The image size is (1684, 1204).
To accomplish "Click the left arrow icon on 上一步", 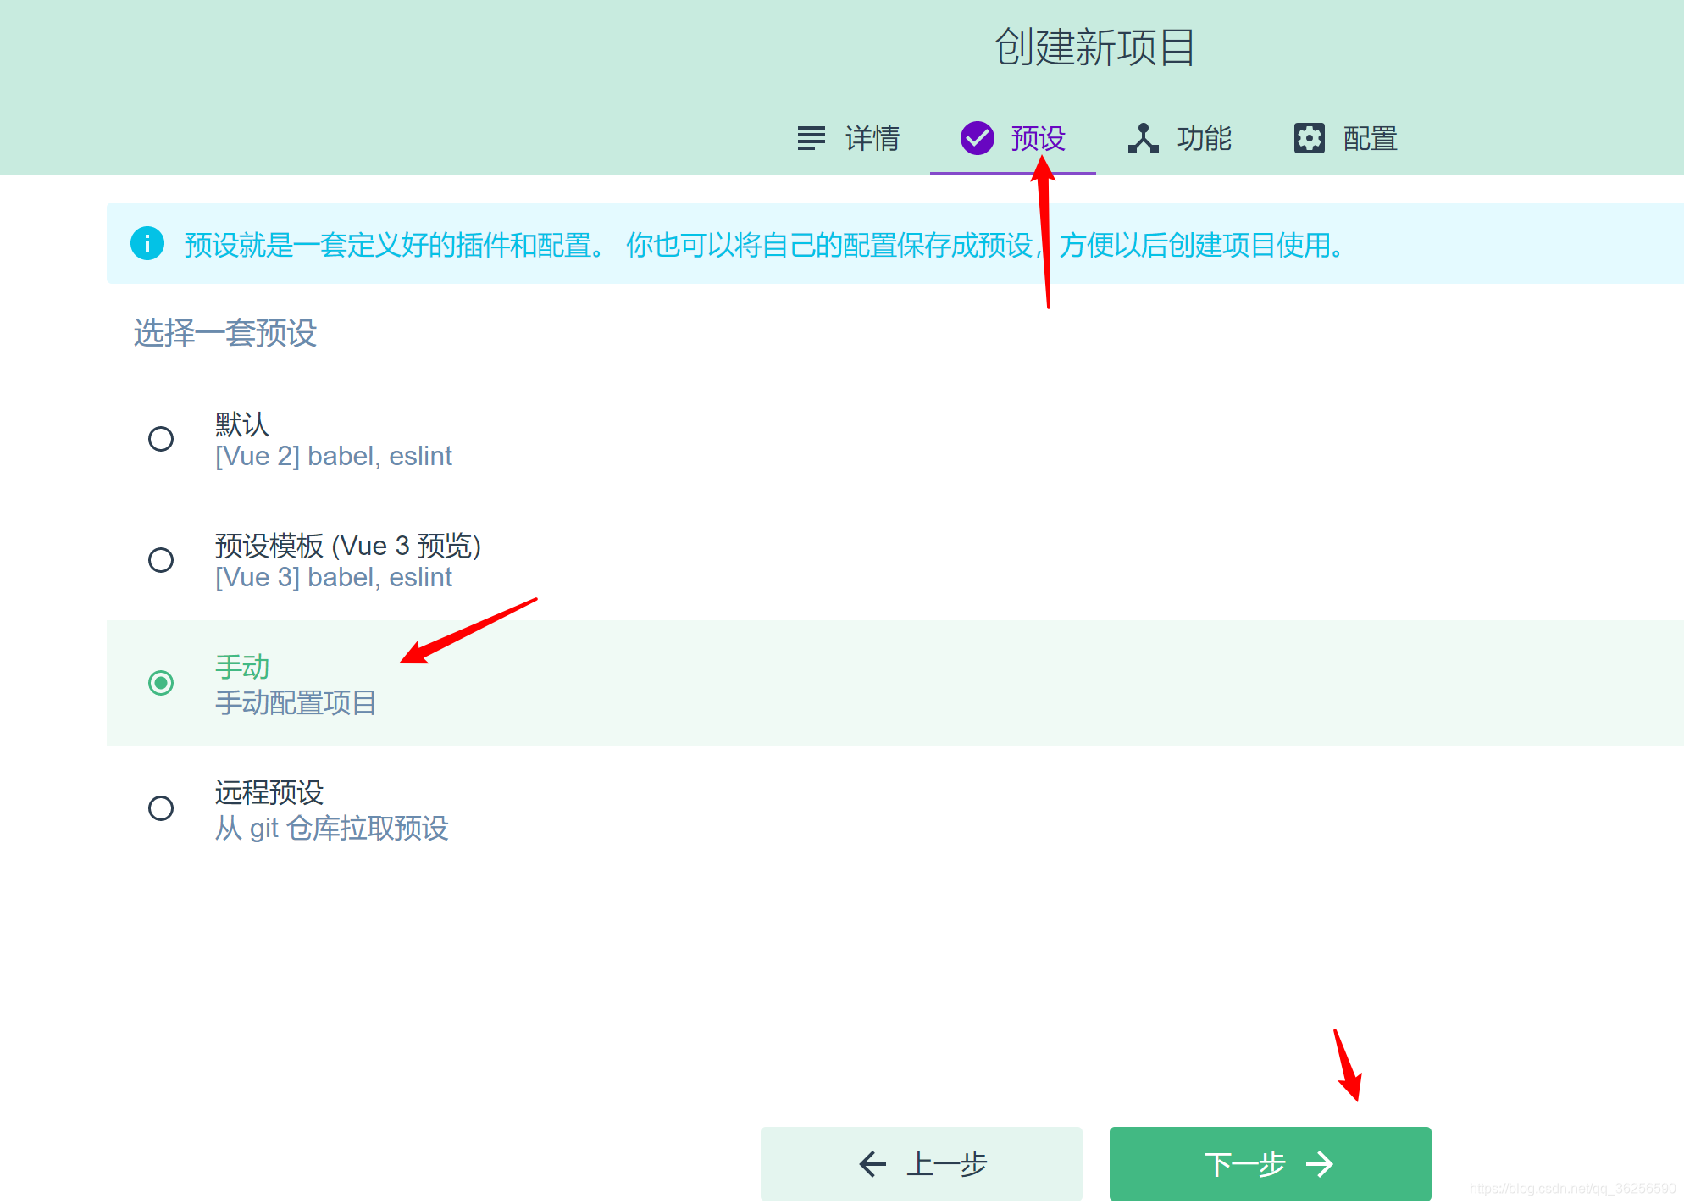I will (872, 1164).
